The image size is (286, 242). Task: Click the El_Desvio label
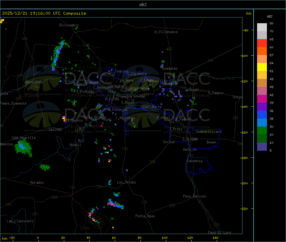tap(74, 121)
